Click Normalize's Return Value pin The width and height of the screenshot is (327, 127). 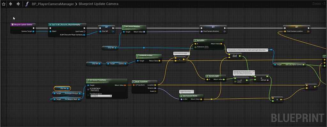pyautogui.click(x=221, y=44)
